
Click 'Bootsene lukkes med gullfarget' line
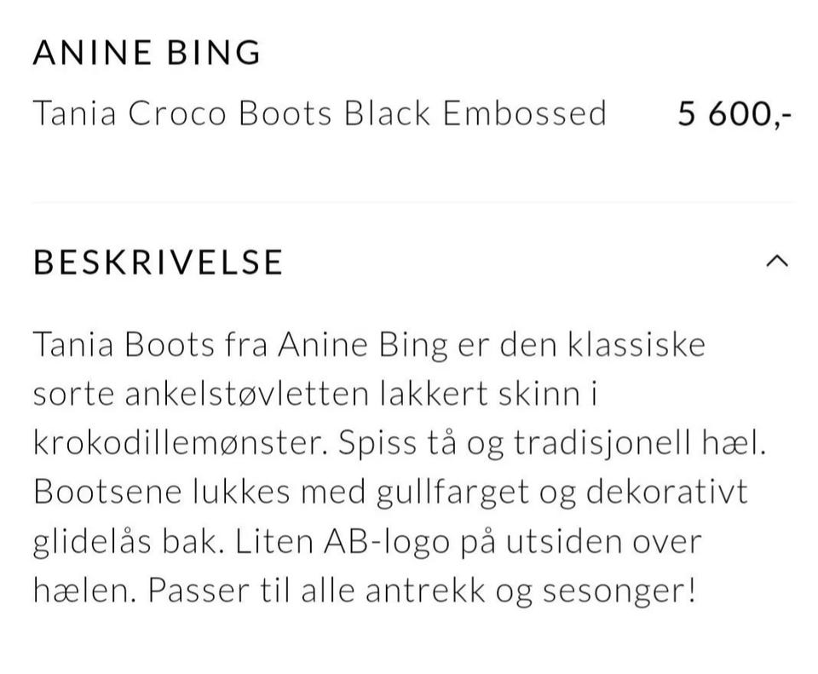281,493
